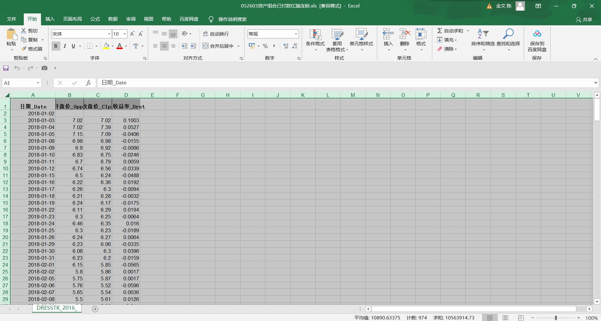This screenshot has width=601, height=321.
Task: Toggle right text alignment
Action: 173,46
